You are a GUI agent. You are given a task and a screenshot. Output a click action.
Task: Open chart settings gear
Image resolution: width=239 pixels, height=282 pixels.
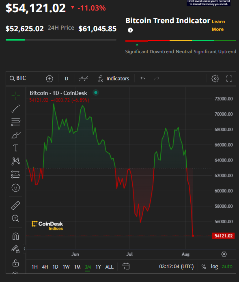[215, 79]
